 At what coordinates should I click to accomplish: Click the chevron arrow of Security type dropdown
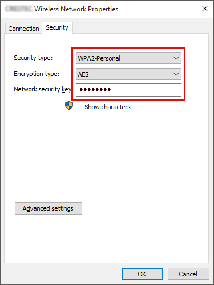pos(176,58)
